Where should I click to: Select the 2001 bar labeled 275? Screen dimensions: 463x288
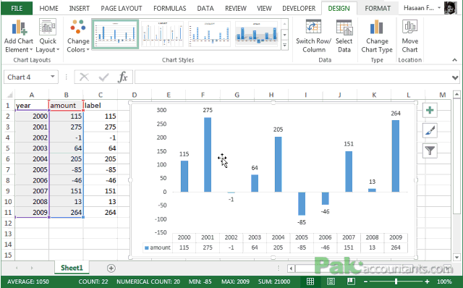click(x=208, y=155)
